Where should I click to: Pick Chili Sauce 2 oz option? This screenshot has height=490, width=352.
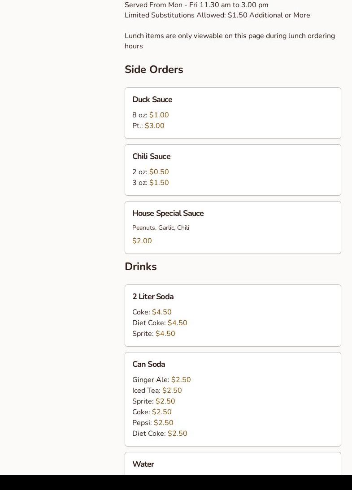click(151, 172)
